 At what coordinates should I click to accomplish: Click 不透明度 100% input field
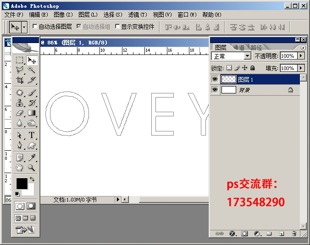288,56
